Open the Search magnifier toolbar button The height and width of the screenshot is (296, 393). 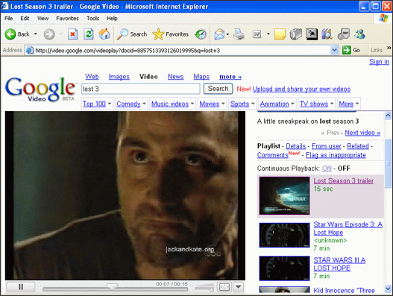coord(132,34)
